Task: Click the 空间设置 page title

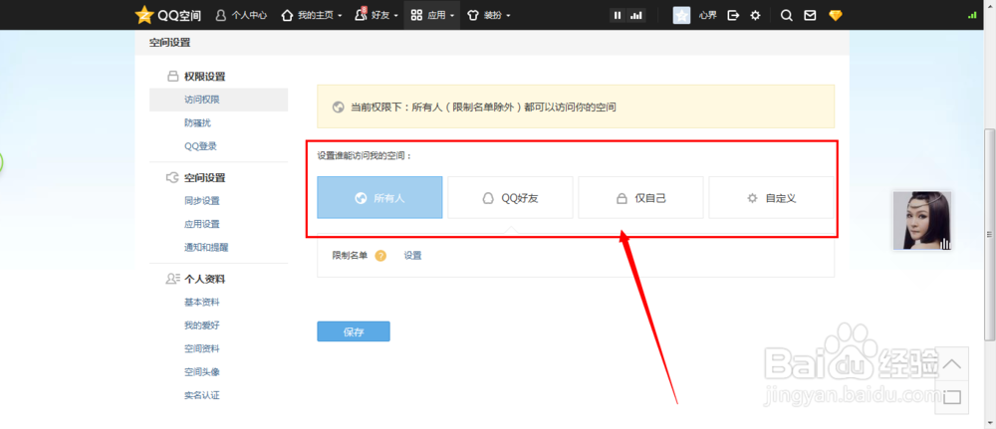Action: coord(169,43)
